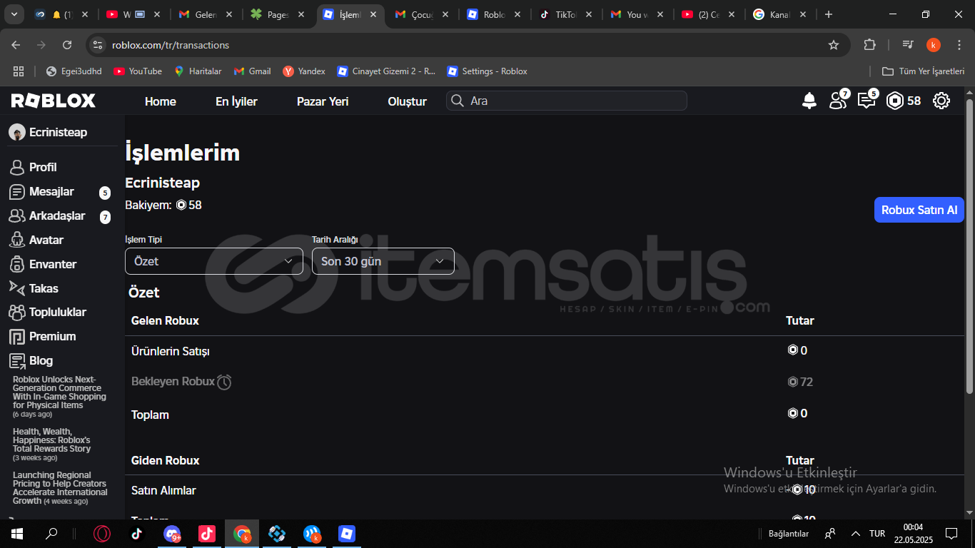Open the browser profile avatar k
Image resolution: width=975 pixels, height=548 pixels.
coord(934,45)
